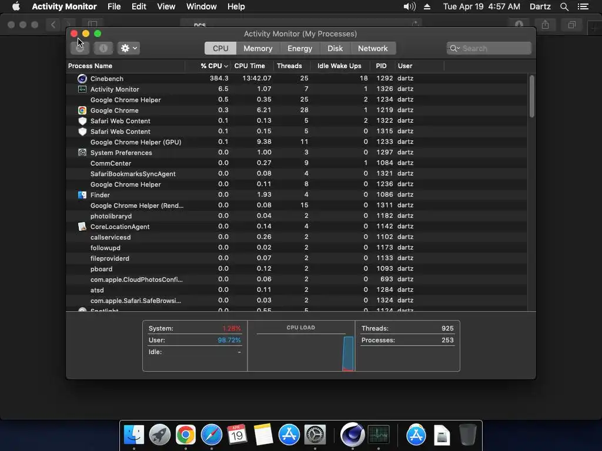Switch to the CPU tab
Image resolution: width=602 pixels, height=451 pixels.
[220, 48]
